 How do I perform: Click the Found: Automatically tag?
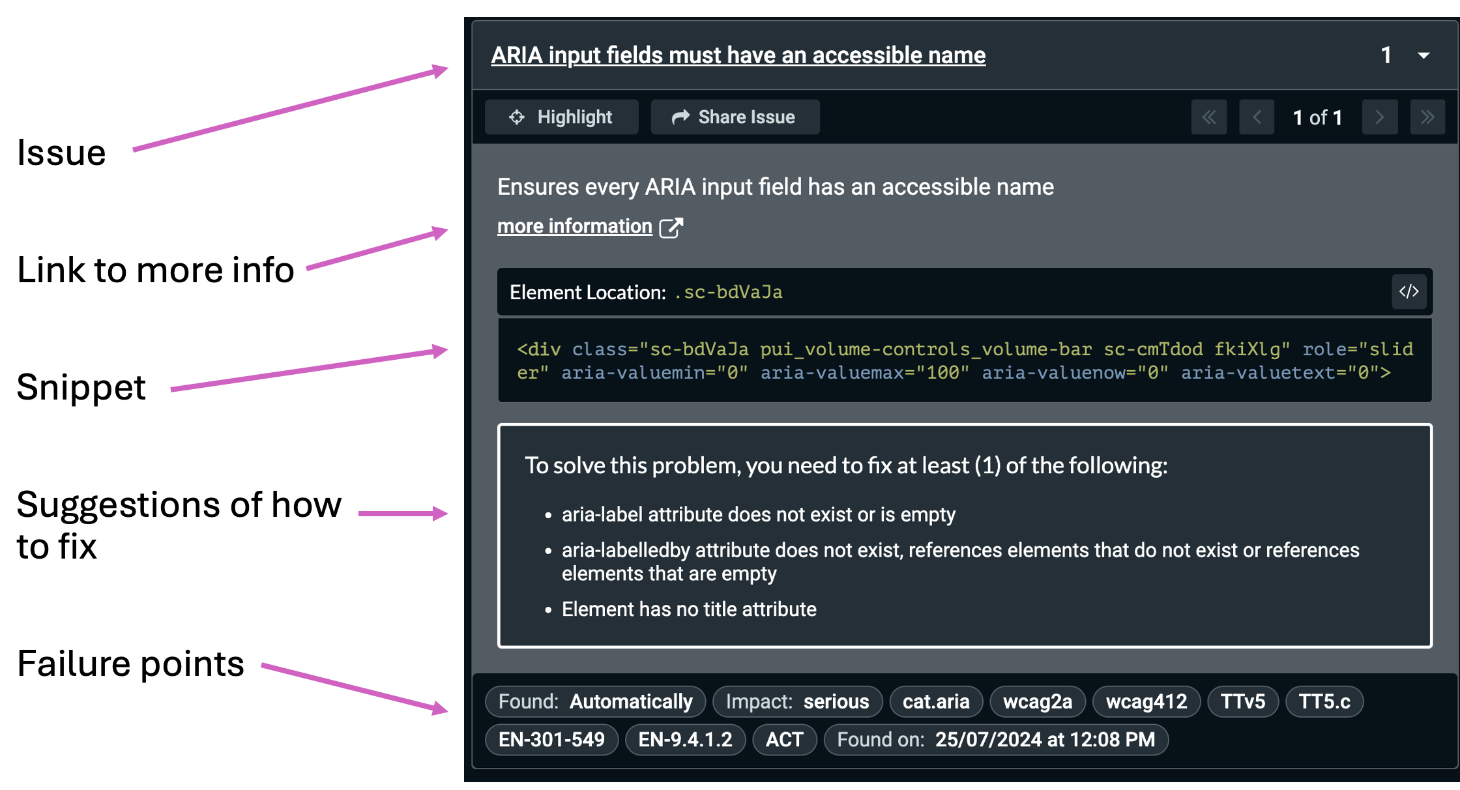tap(595, 701)
